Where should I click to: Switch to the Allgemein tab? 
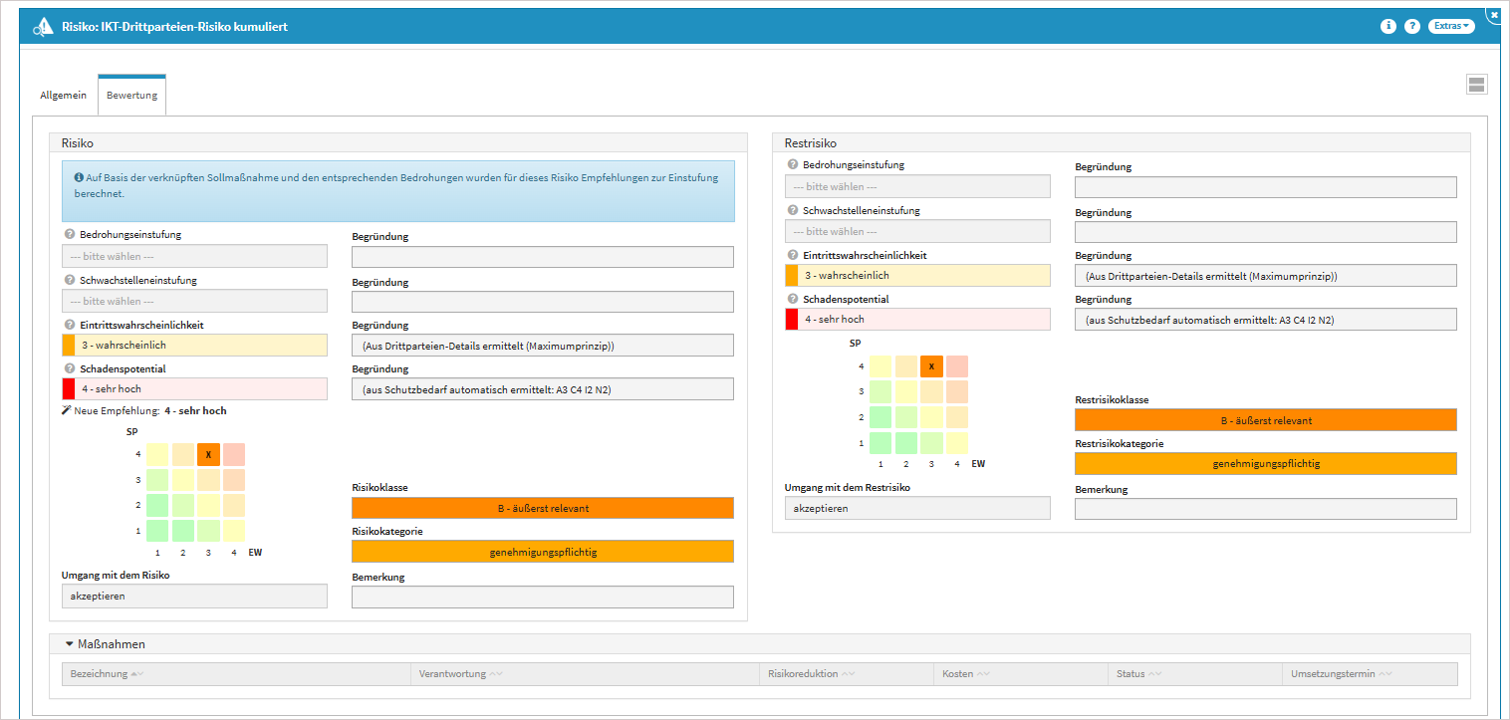(64, 96)
